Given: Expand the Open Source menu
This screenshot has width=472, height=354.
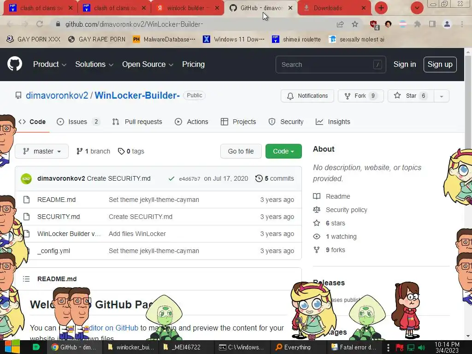Looking at the screenshot, I should 147,65.
